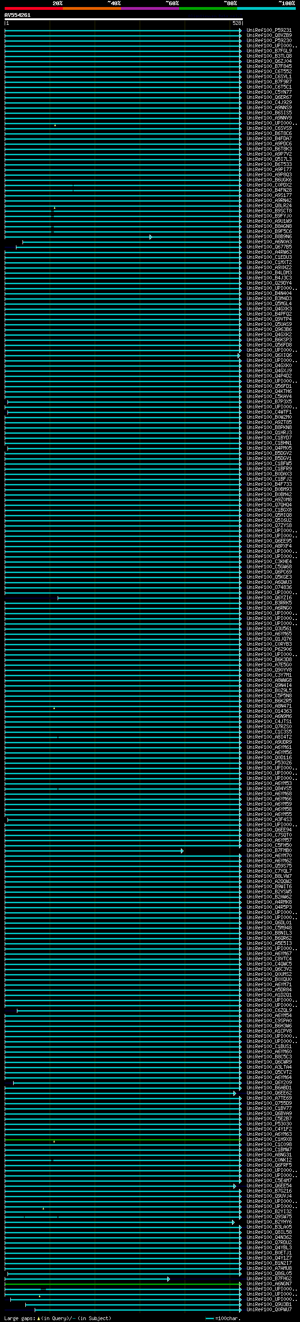Click label UniRef100_C5E4M7
Screen dimensions: 300x1322
coord(269,1181)
